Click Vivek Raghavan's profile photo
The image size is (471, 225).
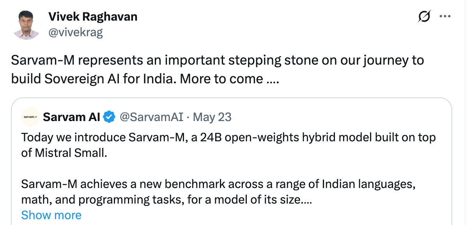[27, 25]
